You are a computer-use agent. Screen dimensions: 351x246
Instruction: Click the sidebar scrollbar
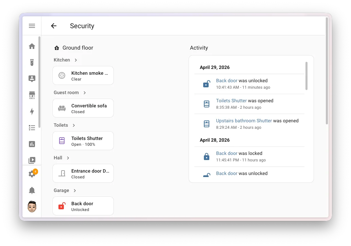[39, 82]
